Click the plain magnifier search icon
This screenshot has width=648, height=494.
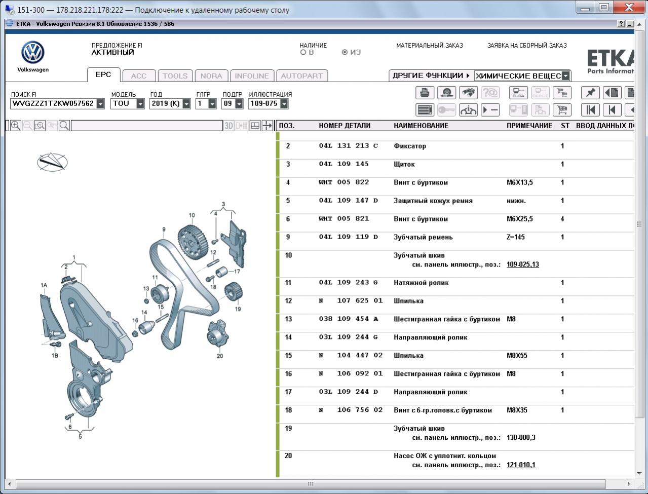[x=64, y=126]
